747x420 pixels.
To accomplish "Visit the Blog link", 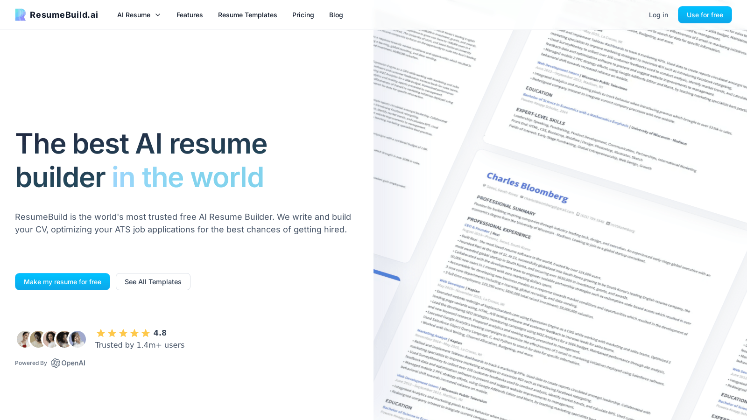I will point(336,15).
